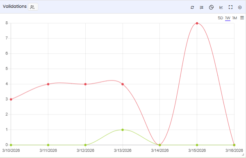The image size is (246, 158).
Task: Select the 1W time range
Action: click(x=228, y=18)
